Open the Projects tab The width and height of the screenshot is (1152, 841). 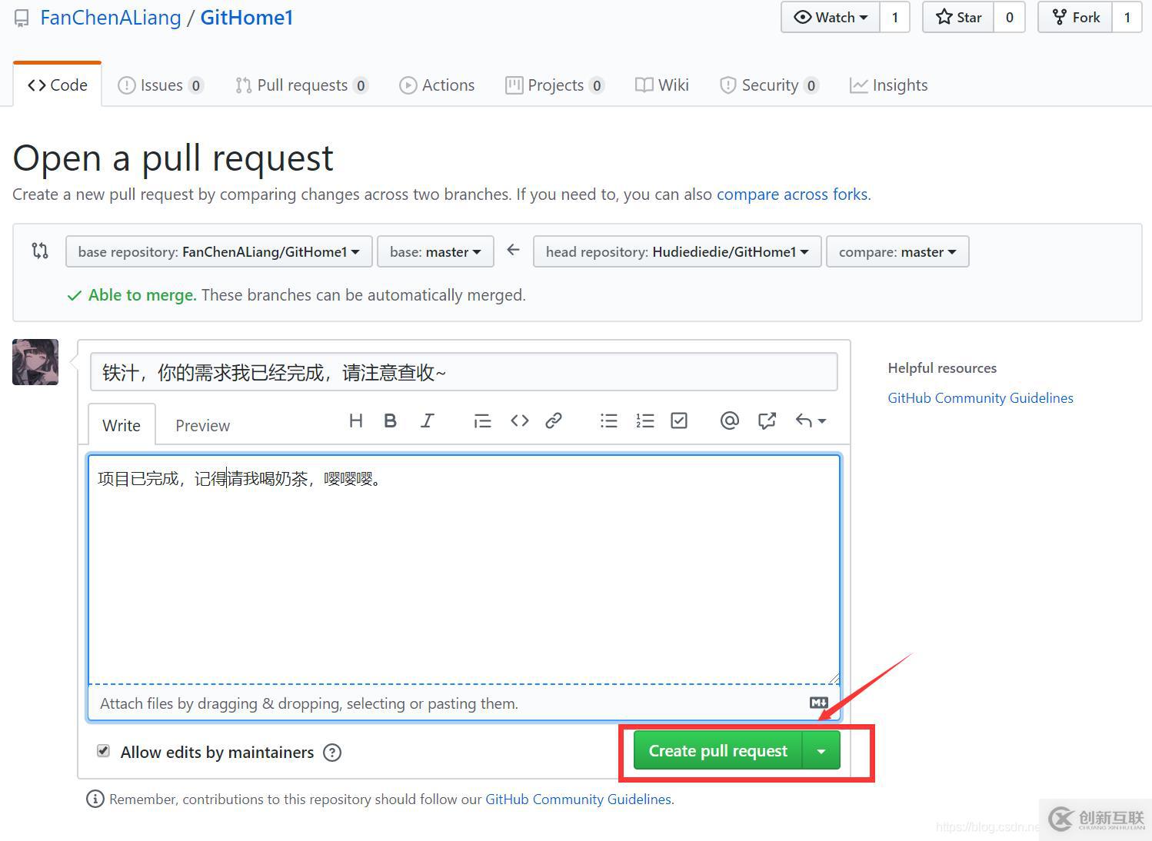pos(554,85)
